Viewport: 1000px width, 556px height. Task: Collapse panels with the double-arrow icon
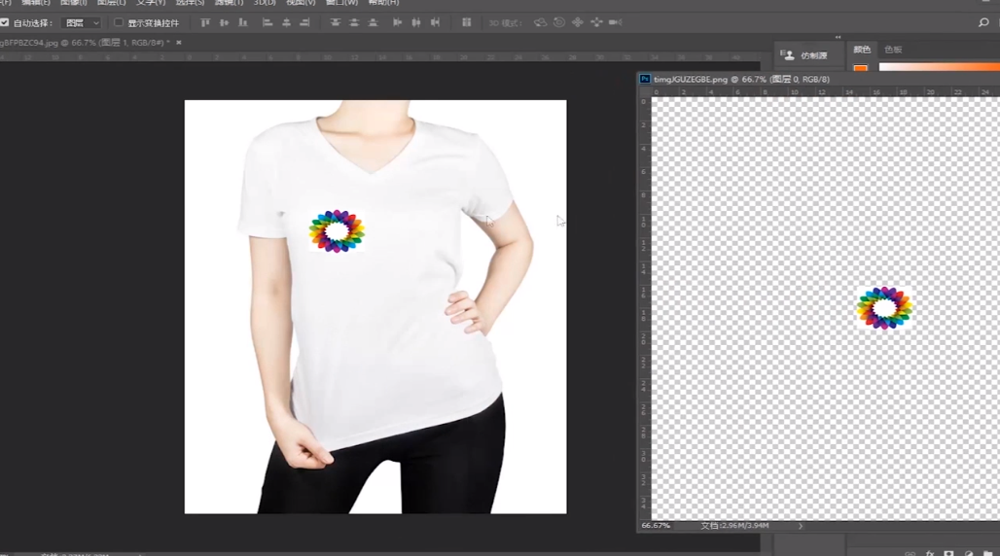pos(838,37)
